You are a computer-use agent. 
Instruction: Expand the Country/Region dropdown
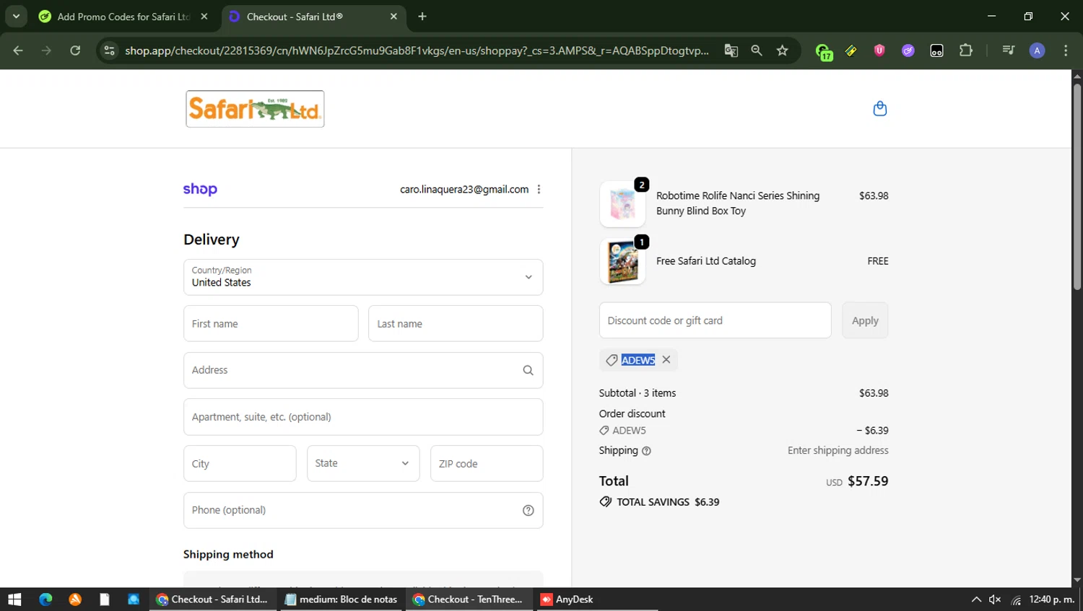[363, 277]
